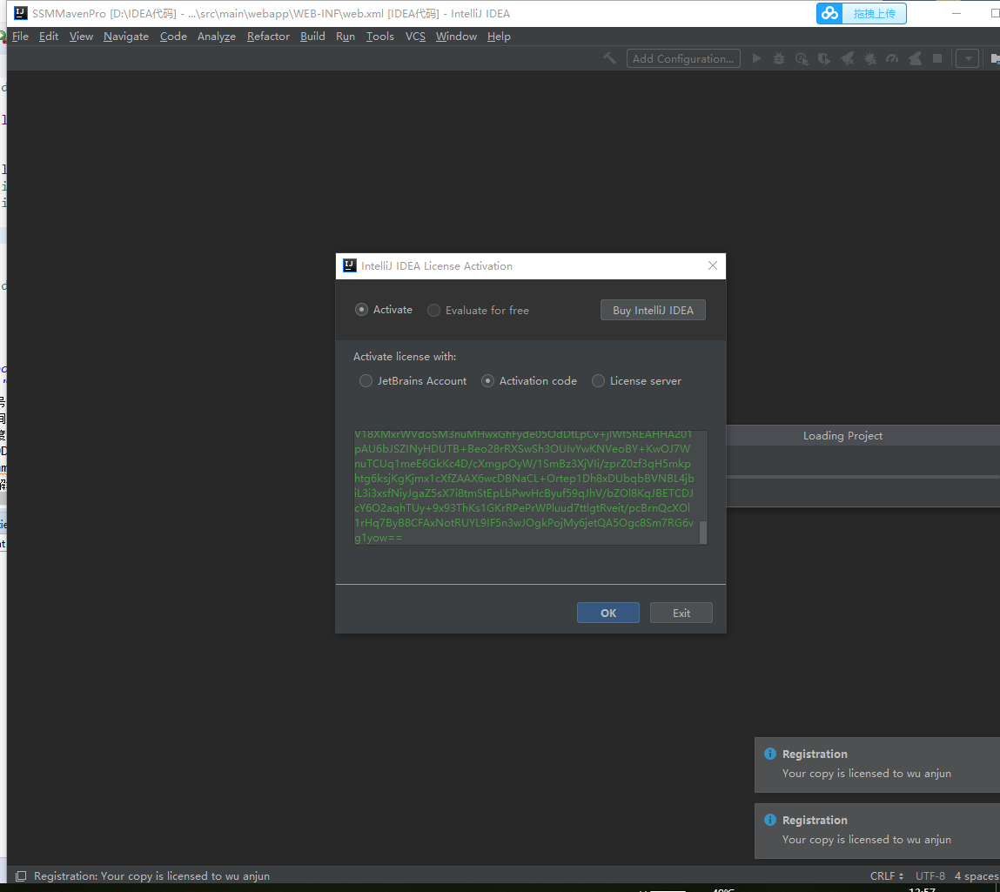Click lower 'Your copy is licensed' notification text
The width and height of the screenshot is (1000, 892).
867,840
